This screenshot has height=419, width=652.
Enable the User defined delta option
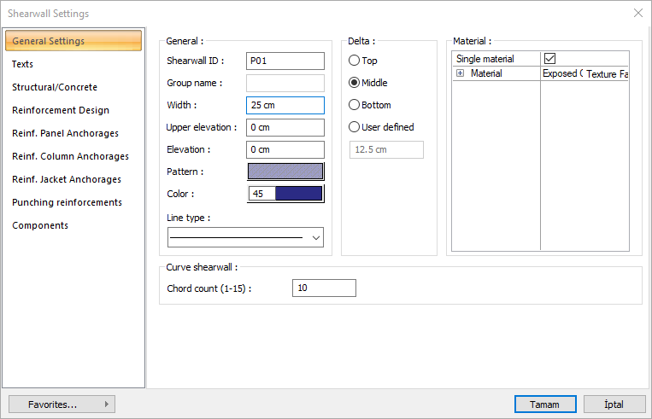point(355,127)
